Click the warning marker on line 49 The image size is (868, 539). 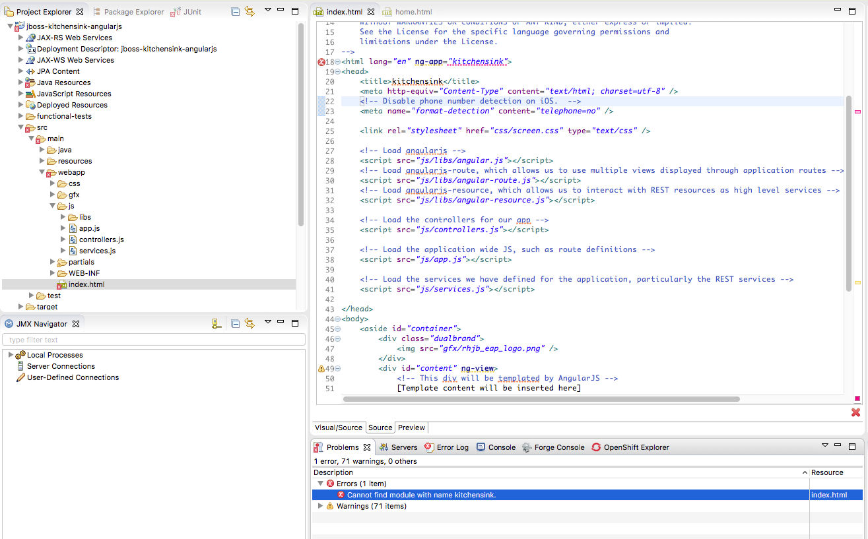click(321, 369)
